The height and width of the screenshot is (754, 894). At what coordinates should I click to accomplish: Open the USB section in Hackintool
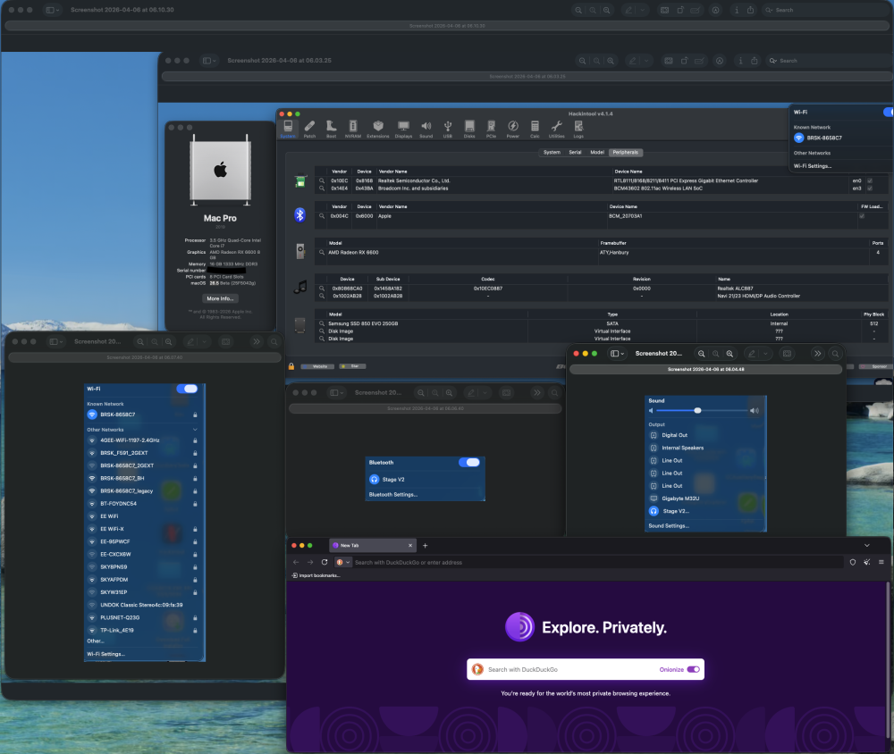point(448,129)
